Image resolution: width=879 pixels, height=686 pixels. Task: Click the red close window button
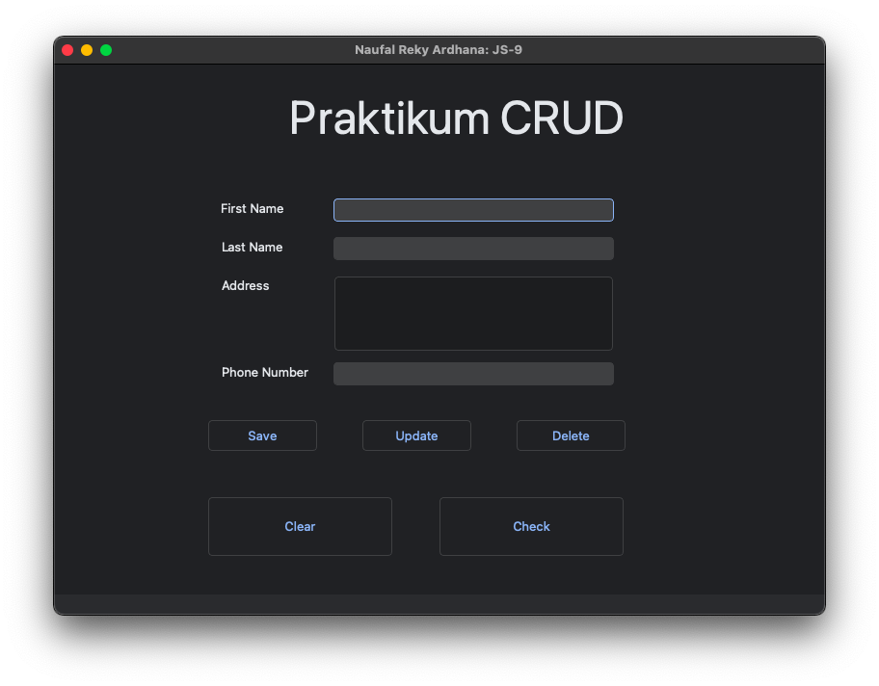[x=67, y=50]
